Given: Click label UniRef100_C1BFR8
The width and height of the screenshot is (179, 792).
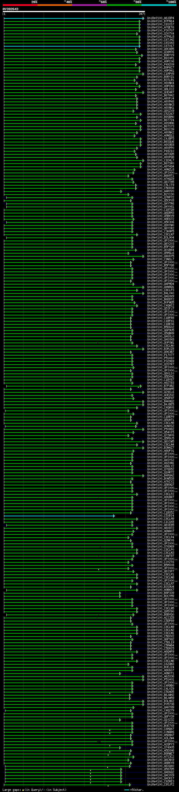Looking at the screenshot, I should (x=160, y=318).
